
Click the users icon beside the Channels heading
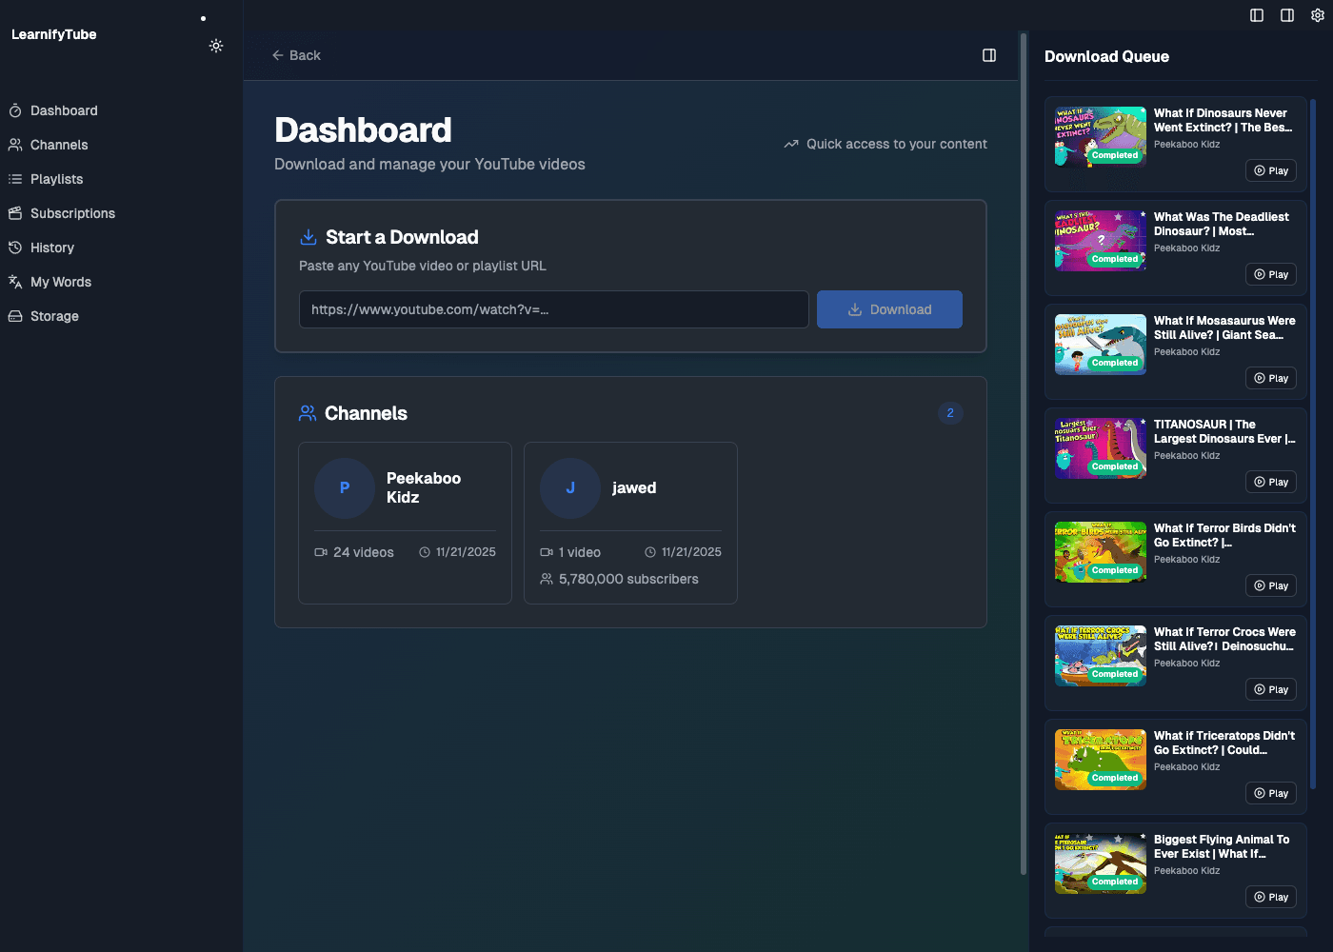(x=306, y=413)
